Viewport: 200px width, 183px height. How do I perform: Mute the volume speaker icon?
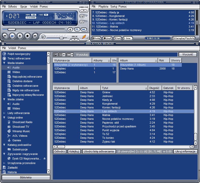[x=44, y=37]
